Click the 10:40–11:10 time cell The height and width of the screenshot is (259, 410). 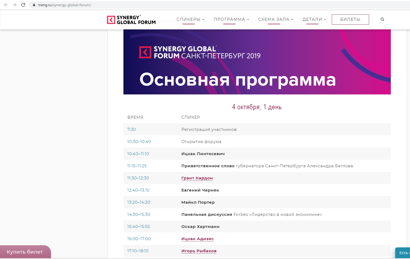pyautogui.click(x=138, y=154)
